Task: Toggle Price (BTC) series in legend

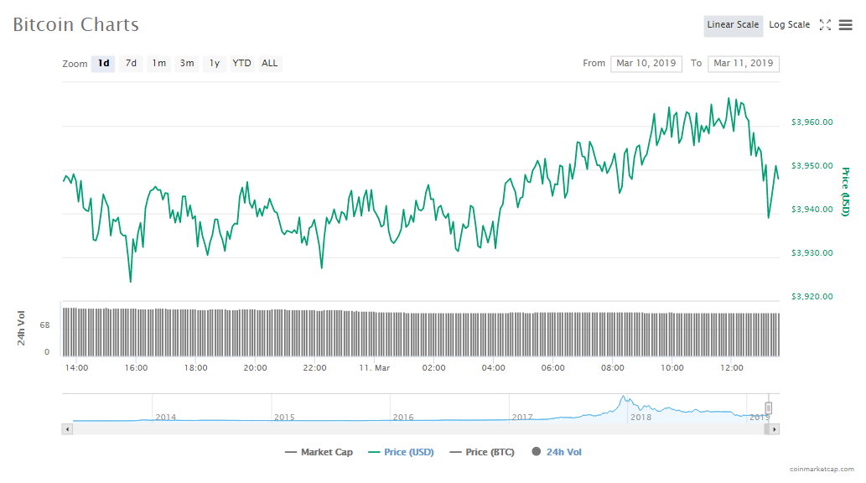Action: [480, 453]
